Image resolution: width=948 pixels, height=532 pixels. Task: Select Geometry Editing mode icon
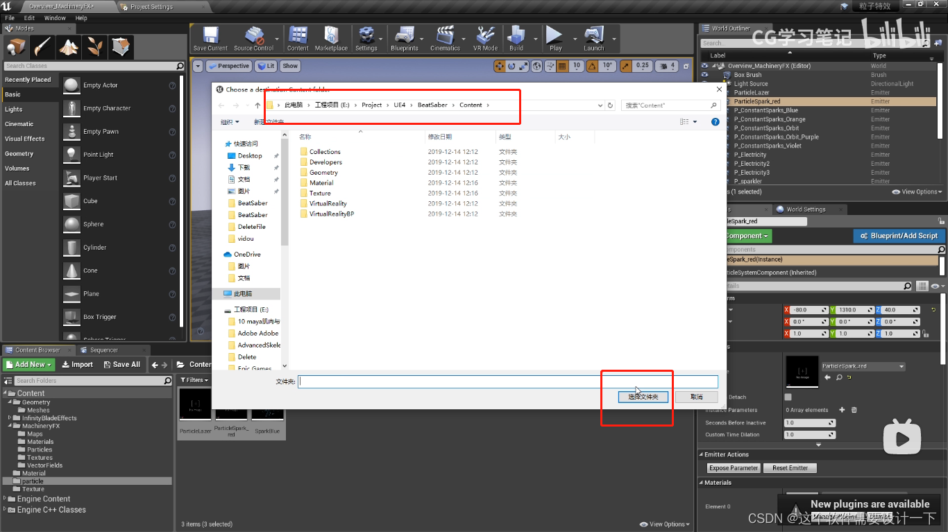[120, 46]
